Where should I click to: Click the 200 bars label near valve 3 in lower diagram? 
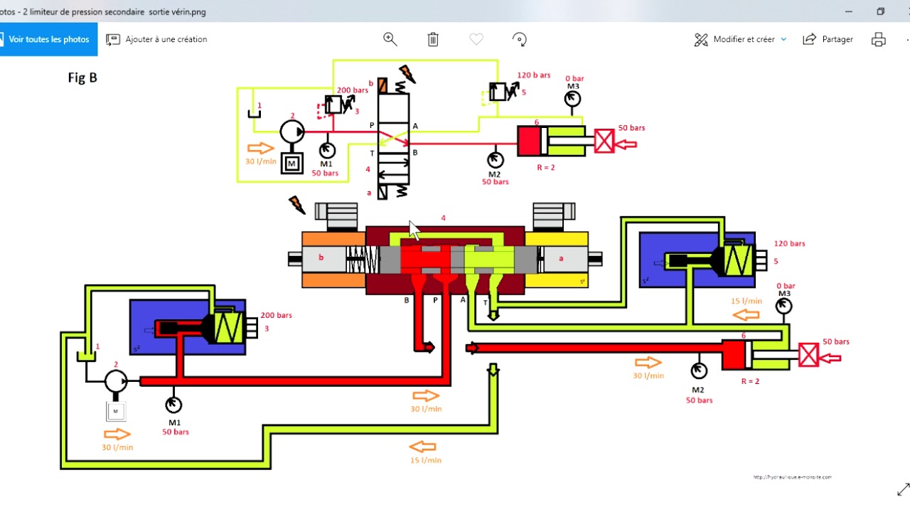point(276,315)
